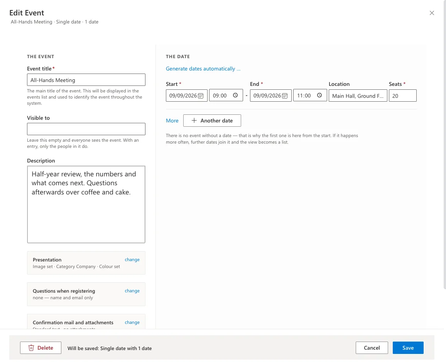Edit the Description text area
Viewport: 446px width, 362px height.
[86, 204]
